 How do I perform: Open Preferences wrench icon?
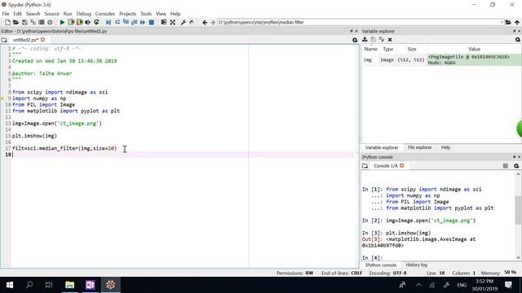tap(183, 22)
